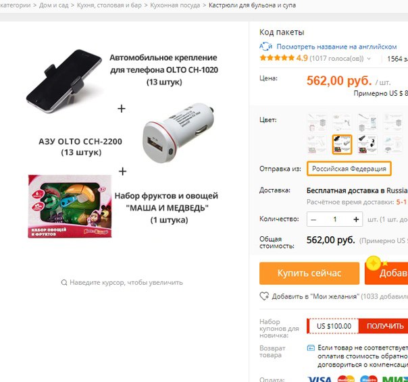Image resolution: width=408 pixels, height=382 pixels.
Task: Click the VISA payment logo
Action: pyautogui.click(x=320, y=379)
